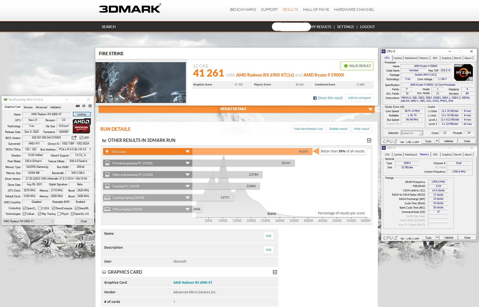Click the Delete result button
479x307 pixels.
click(338, 129)
